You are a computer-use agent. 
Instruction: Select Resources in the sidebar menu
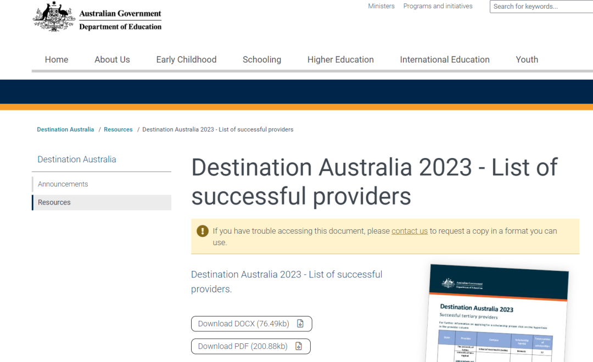tap(54, 202)
